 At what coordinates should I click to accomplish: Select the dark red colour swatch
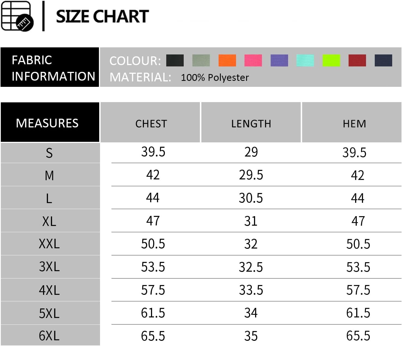point(357,60)
